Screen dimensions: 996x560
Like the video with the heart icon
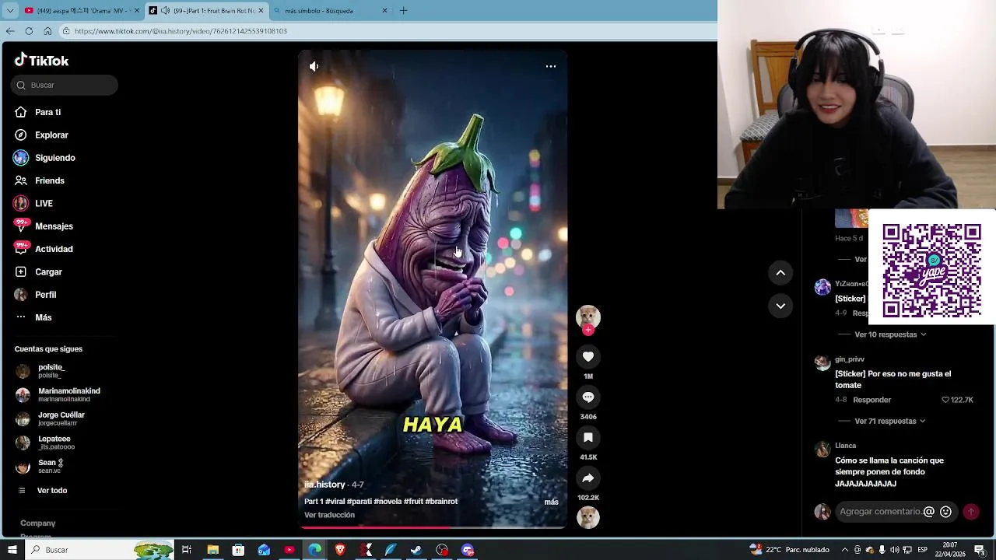click(588, 357)
